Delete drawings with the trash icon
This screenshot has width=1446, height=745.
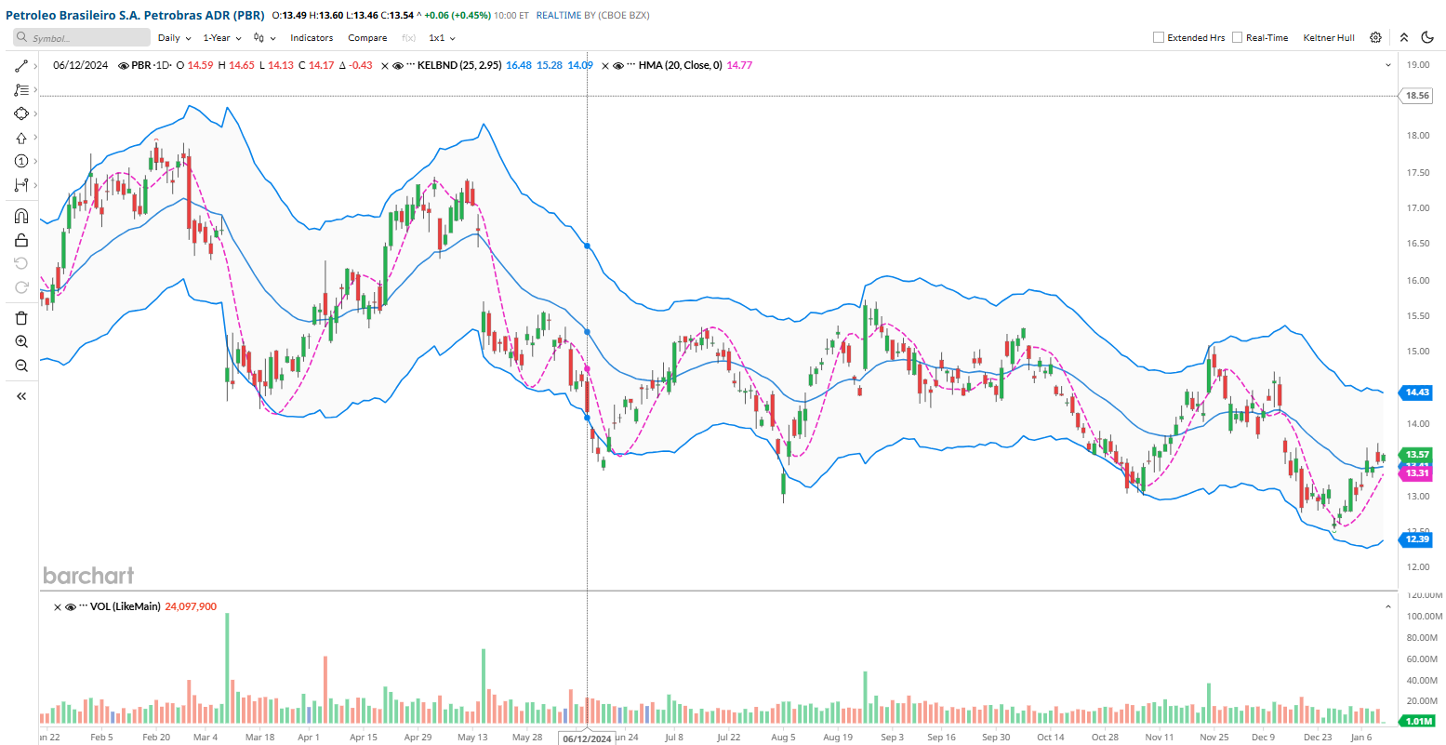tap(21, 318)
